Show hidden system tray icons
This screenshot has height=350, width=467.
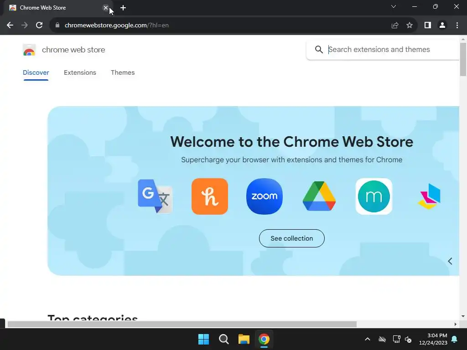pyautogui.click(x=368, y=339)
